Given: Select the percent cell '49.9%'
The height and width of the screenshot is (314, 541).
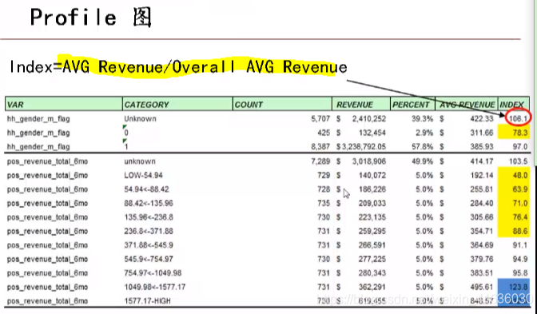Looking at the screenshot, I should tap(422, 161).
